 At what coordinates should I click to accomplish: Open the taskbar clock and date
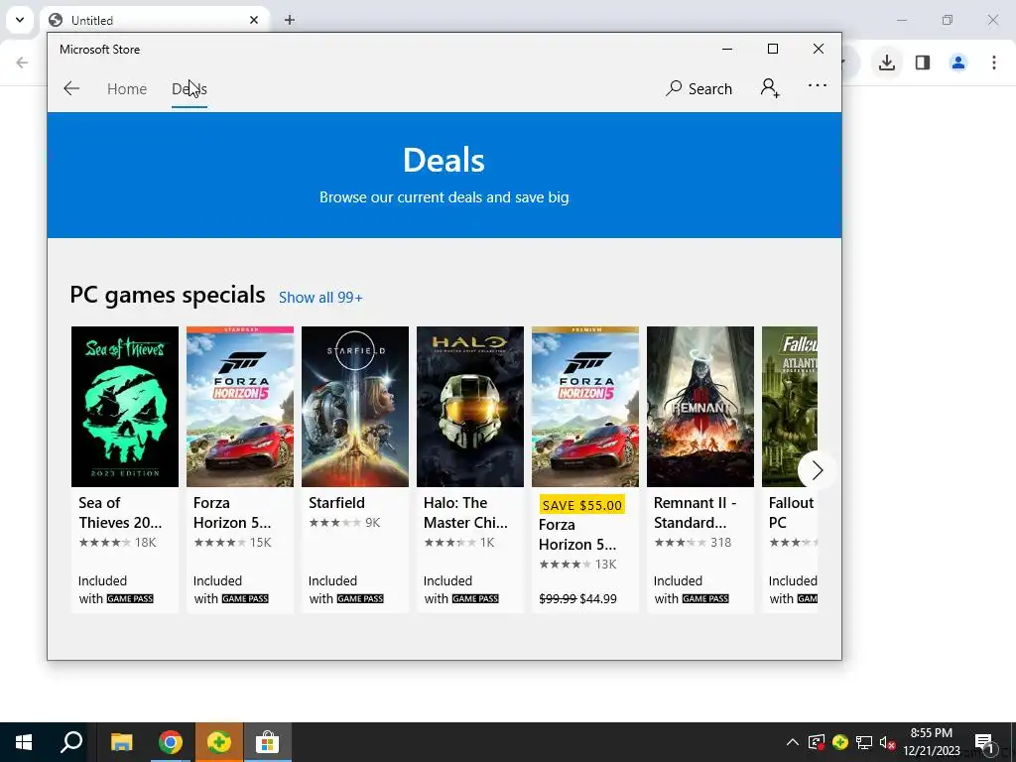click(x=932, y=742)
